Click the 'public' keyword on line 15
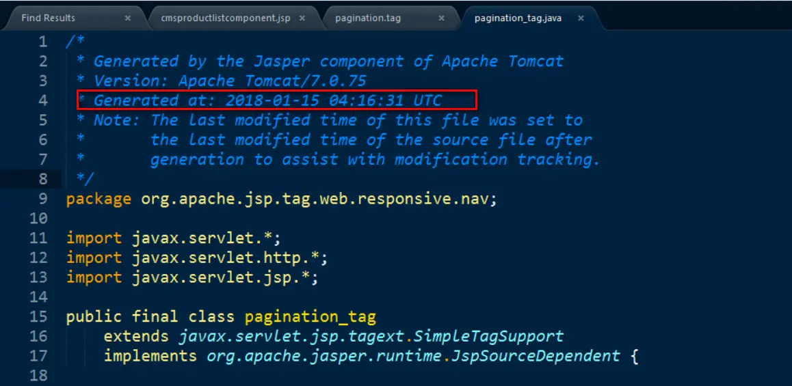The height and width of the screenshot is (386, 792). (x=94, y=317)
